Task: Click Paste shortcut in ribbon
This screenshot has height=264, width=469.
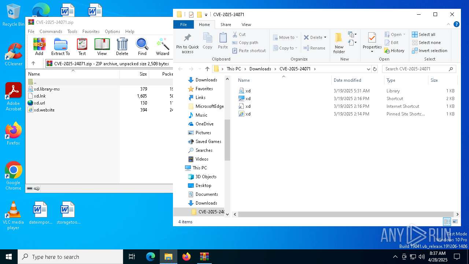Action: (x=249, y=51)
